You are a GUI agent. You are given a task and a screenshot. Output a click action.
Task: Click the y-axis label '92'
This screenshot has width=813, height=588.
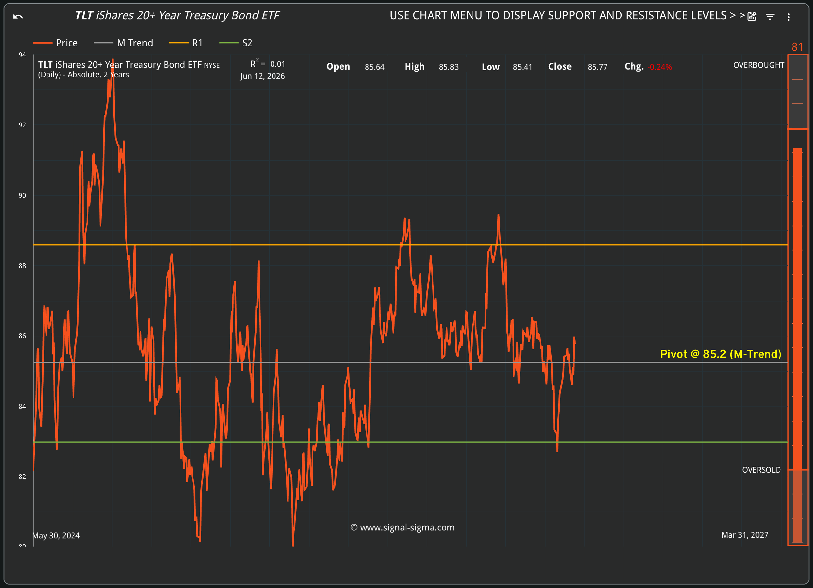click(x=22, y=125)
